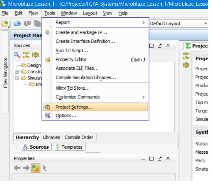Expand the Constraints folder tree node
Screen dimensions: 212x184
tap(17, 71)
